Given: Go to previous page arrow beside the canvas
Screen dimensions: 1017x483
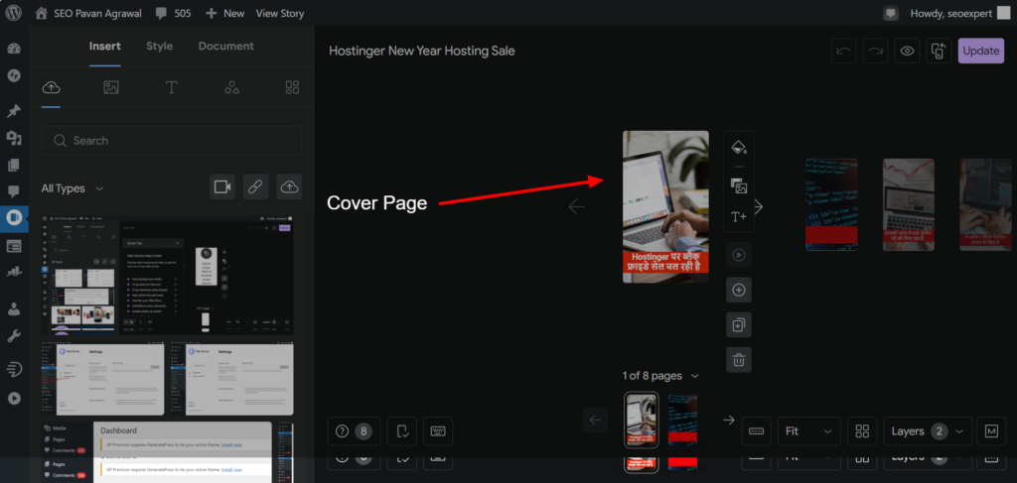Looking at the screenshot, I should click(577, 207).
